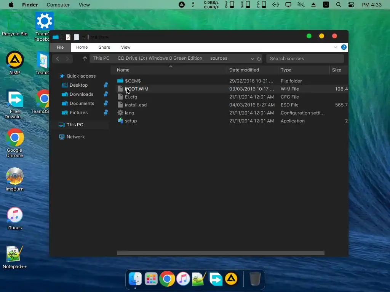Sort by the Type column header

pos(304,70)
